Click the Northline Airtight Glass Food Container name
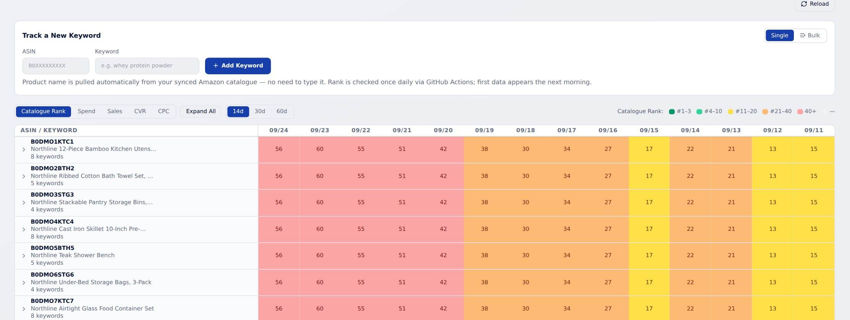Screen dimensions: 850x320 point(92,309)
